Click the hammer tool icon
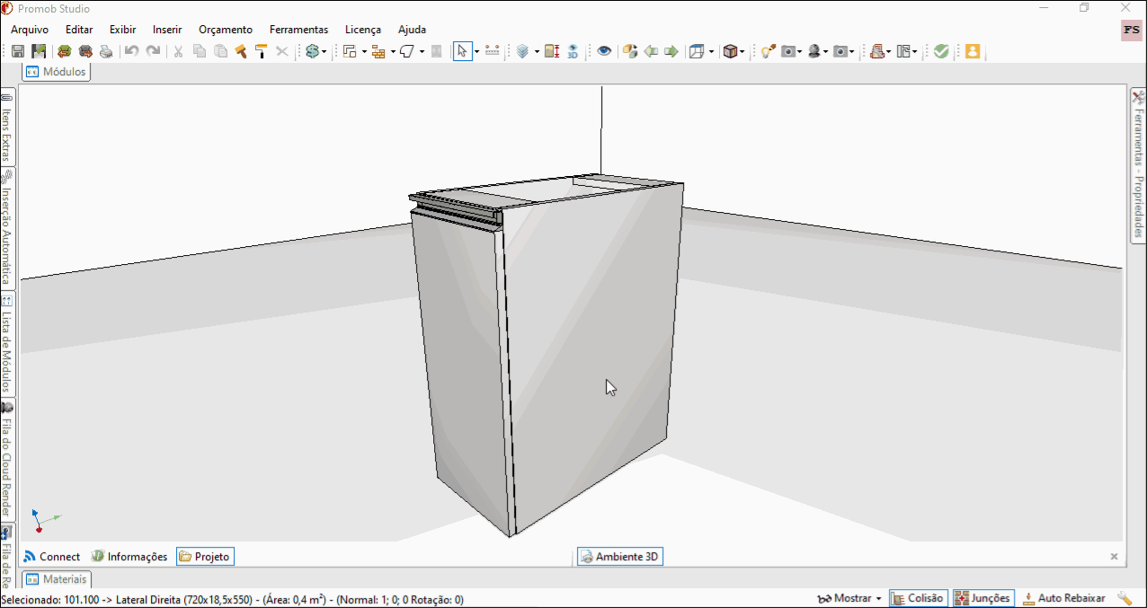The height and width of the screenshot is (608, 1147). (x=241, y=52)
